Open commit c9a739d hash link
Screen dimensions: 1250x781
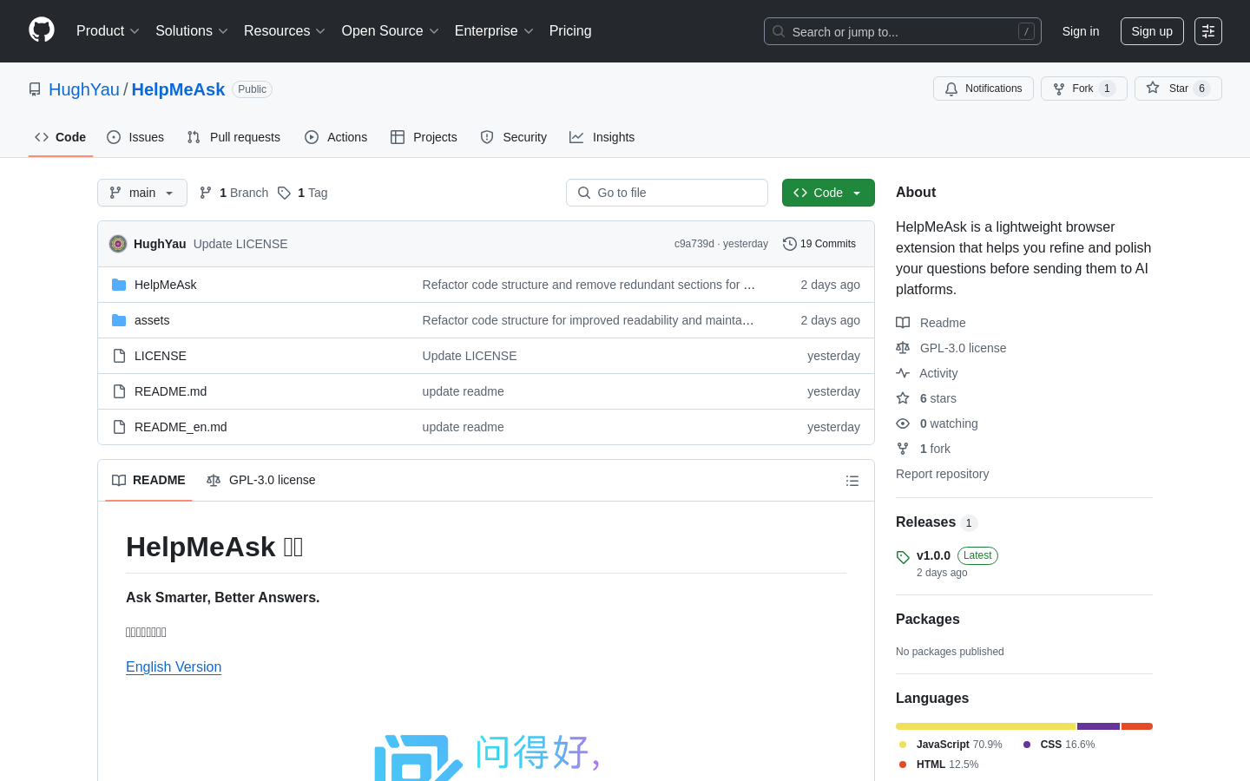click(694, 244)
